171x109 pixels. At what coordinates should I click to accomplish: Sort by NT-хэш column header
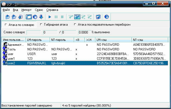[x=150, y=40]
